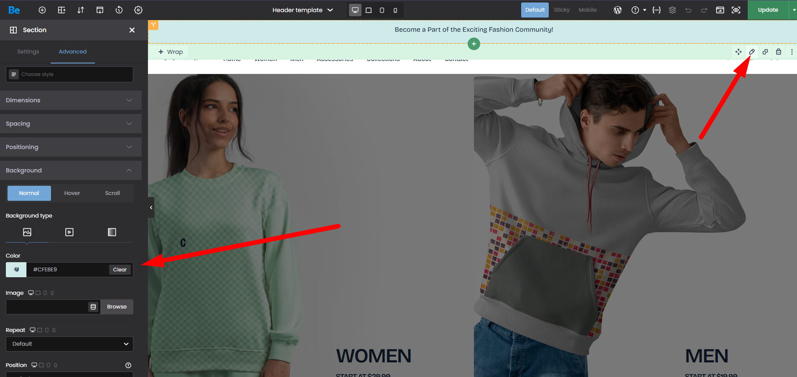Select the Hover background state tab

pyautogui.click(x=72, y=193)
